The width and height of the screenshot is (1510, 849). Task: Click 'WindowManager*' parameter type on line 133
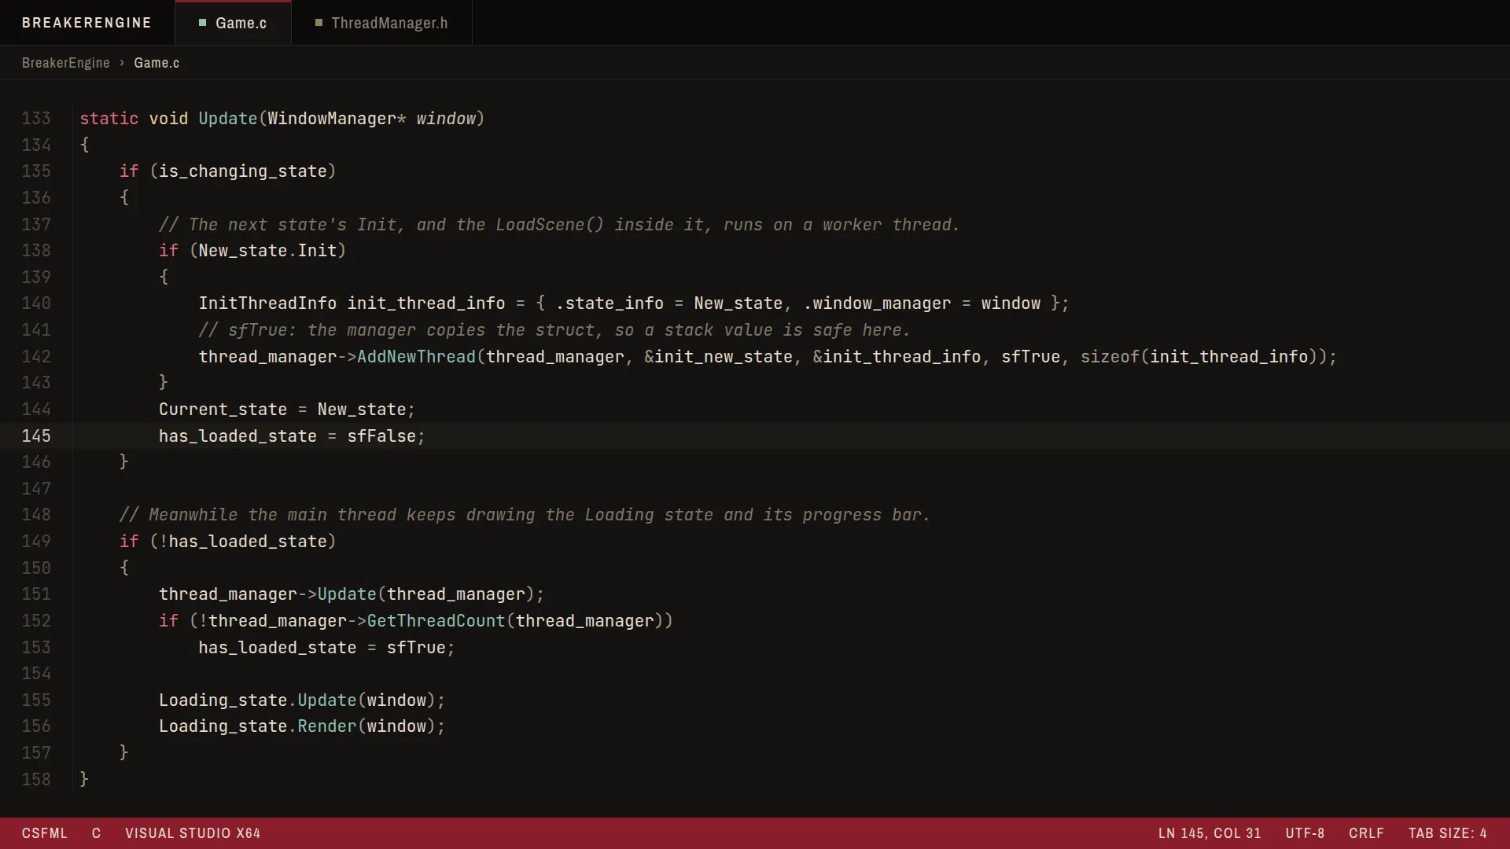tap(337, 119)
